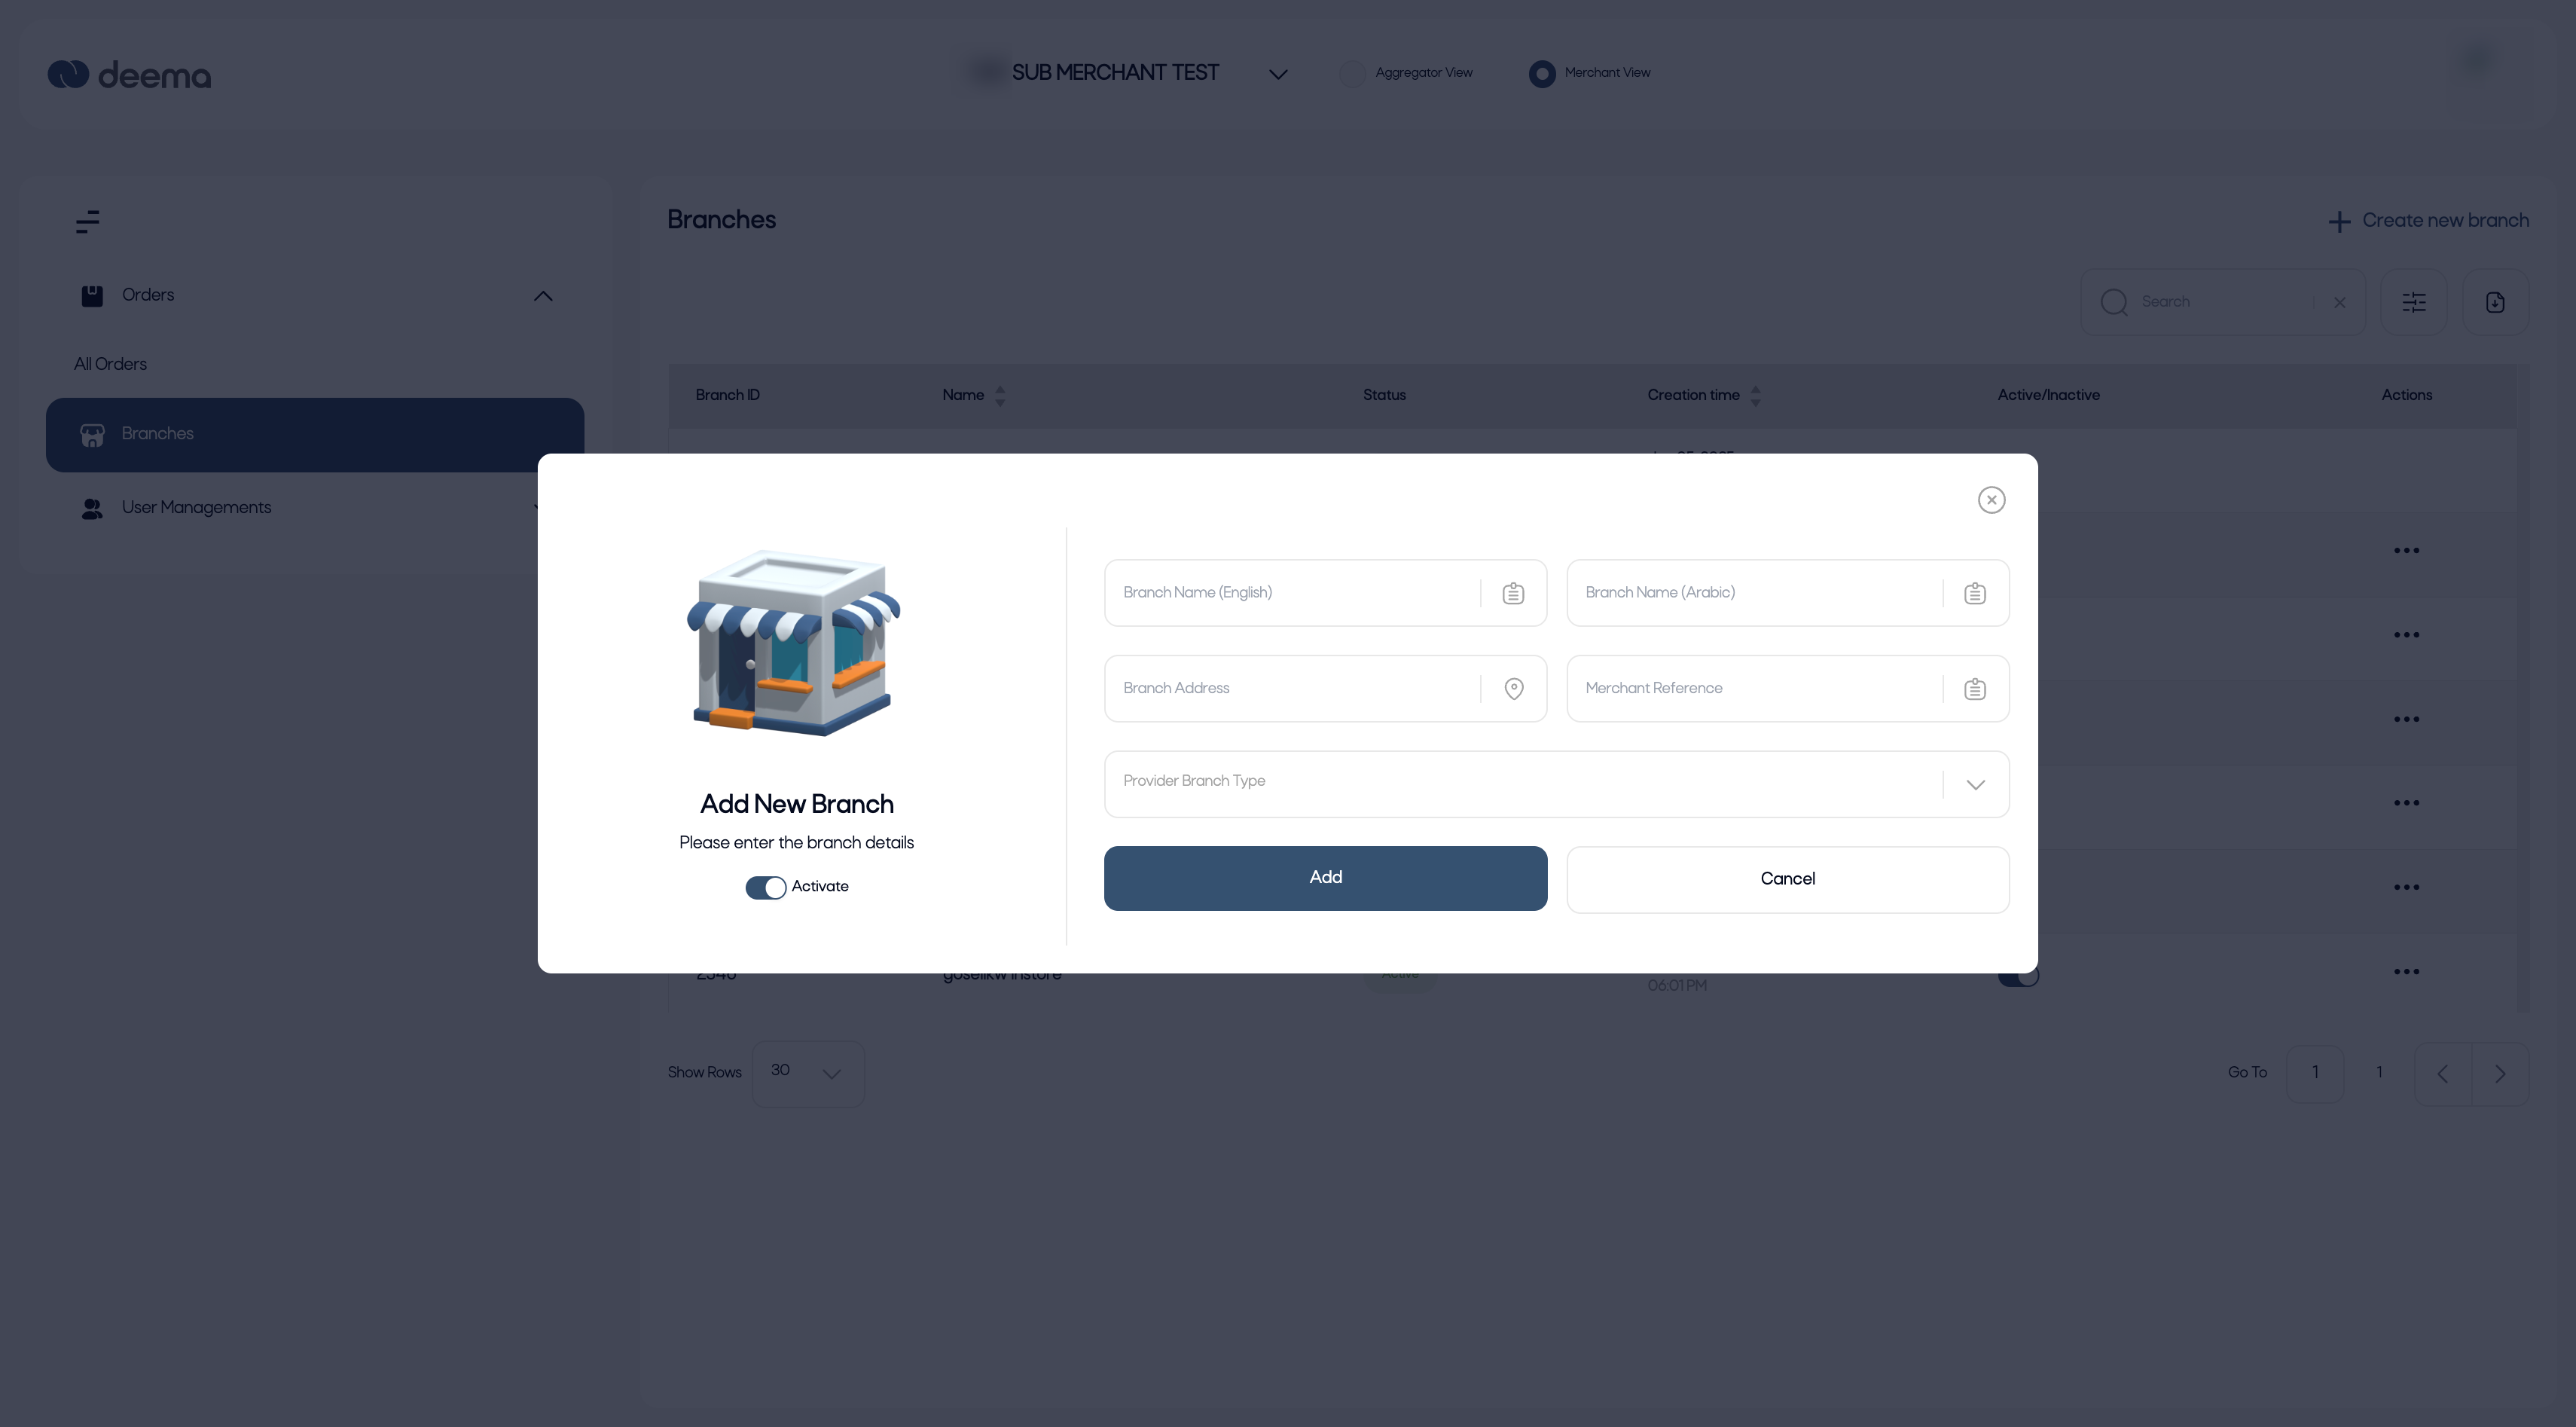Toggle the Activate switch off

[x=765, y=887]
